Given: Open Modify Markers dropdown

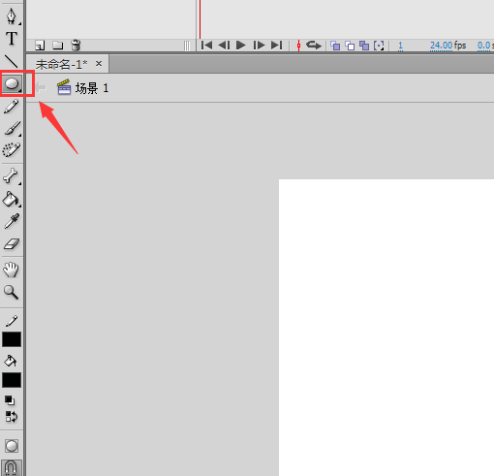Looking at the screenshot, I should pyautogui.click(x=379, y=46).
